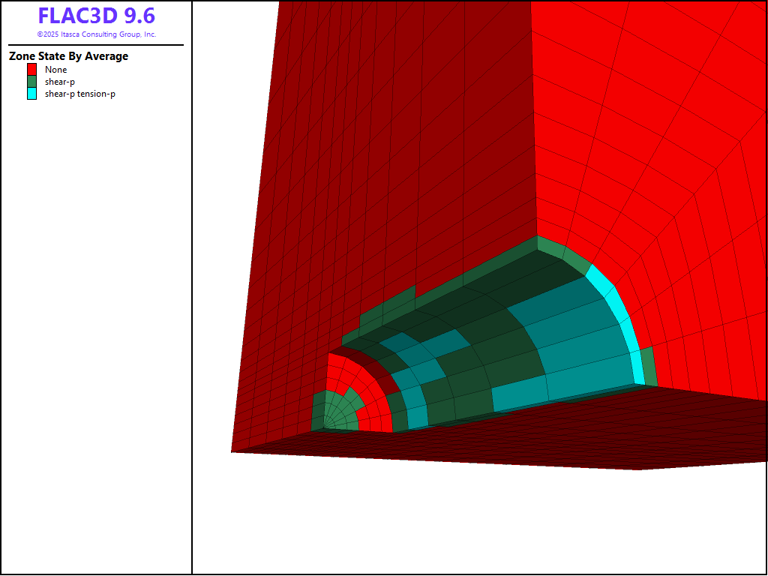
Task: Click the cyan shear-p tension-p legend swatch
Action: (x=31, y=94)
